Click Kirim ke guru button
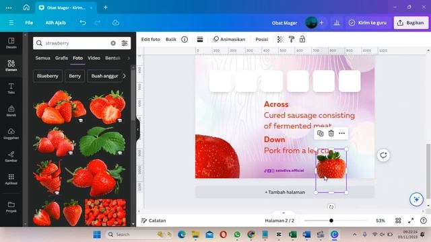The height and width of the screenshot is (242, 431). pyautogui.click(x=368, y=23)
